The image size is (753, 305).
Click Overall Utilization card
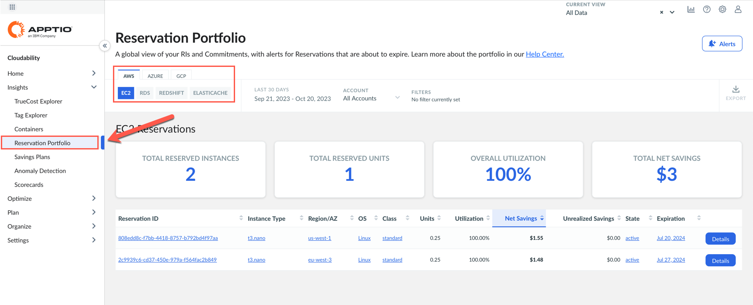[508, 169]
